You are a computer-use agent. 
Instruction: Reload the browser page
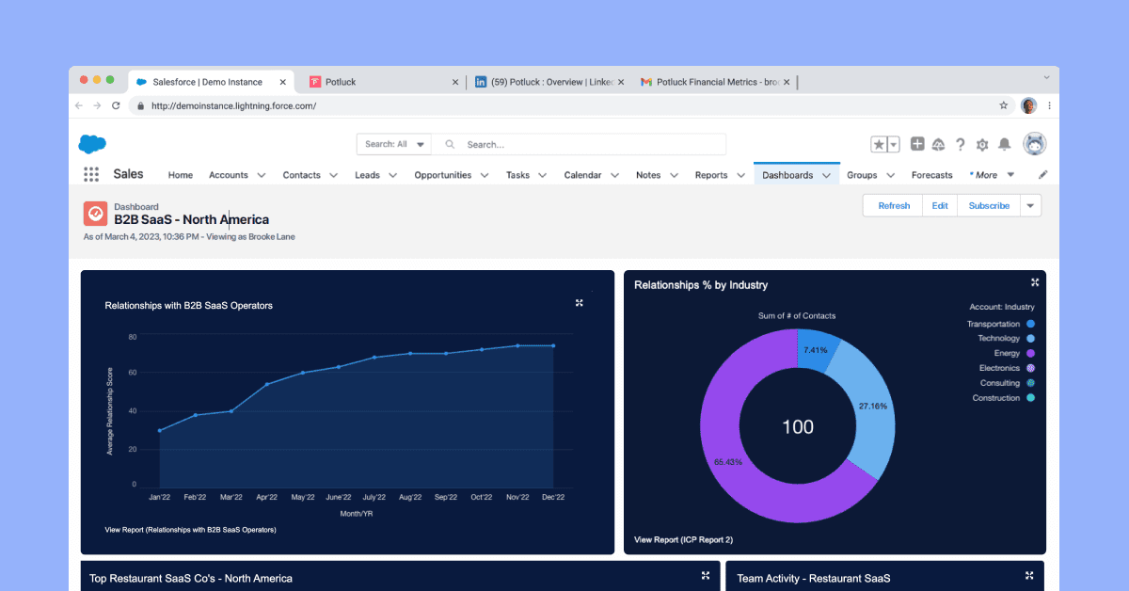[x=116, y=105]
